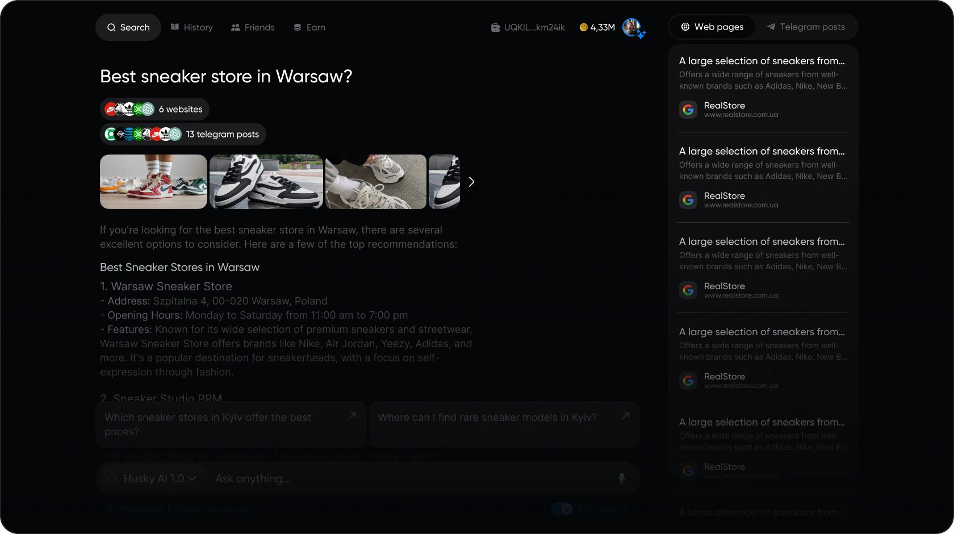The image size is (954, 534).
Task: Select the Web pages tab
Action: (712, 27)
